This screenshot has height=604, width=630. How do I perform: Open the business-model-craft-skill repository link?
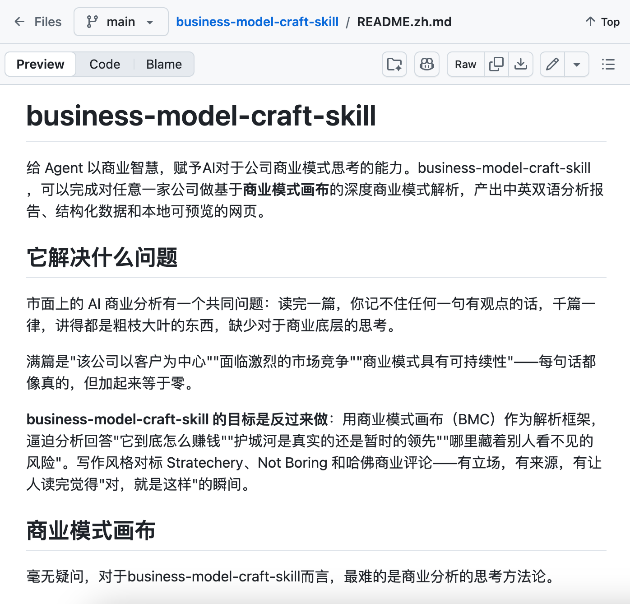(257, 22)
